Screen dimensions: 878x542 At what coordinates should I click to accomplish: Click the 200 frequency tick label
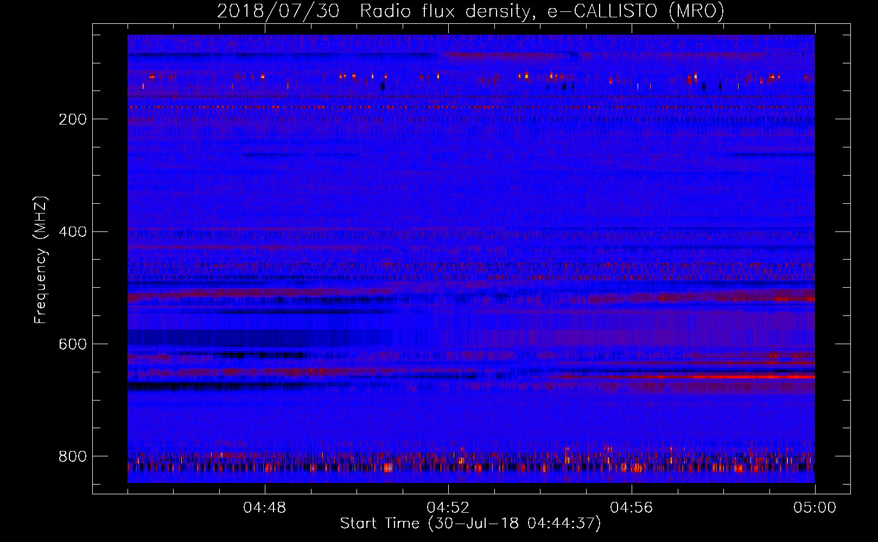coord(73,119)
